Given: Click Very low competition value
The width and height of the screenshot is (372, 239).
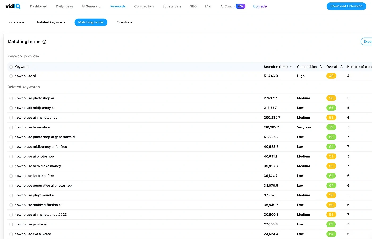Looking at the screenshot, I should (x=304, y=127).
